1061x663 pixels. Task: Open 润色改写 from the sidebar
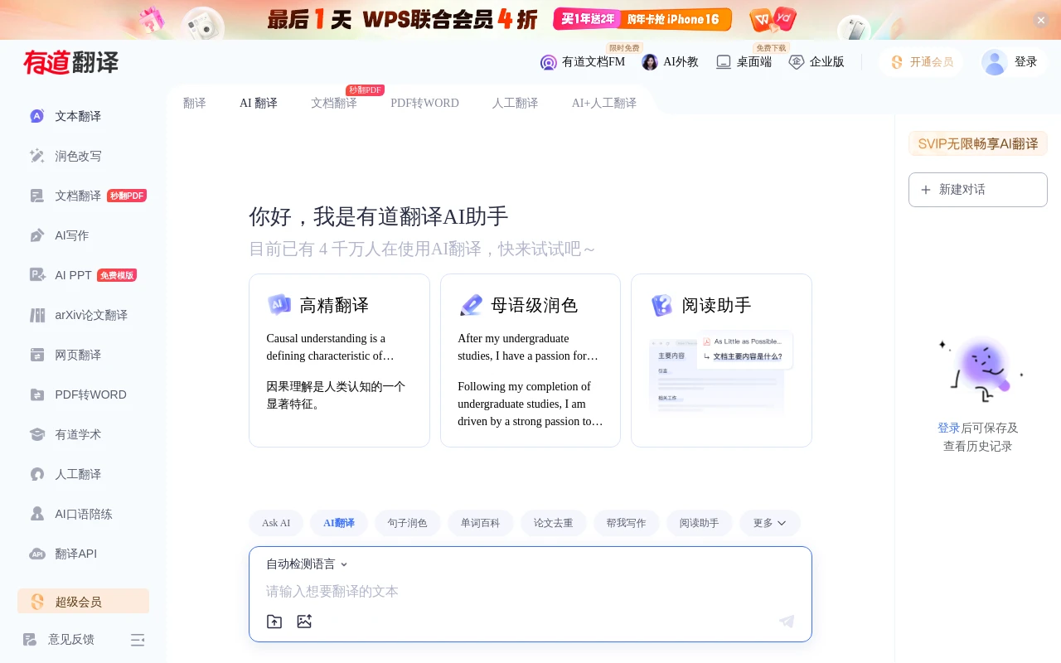pos(79,156)
